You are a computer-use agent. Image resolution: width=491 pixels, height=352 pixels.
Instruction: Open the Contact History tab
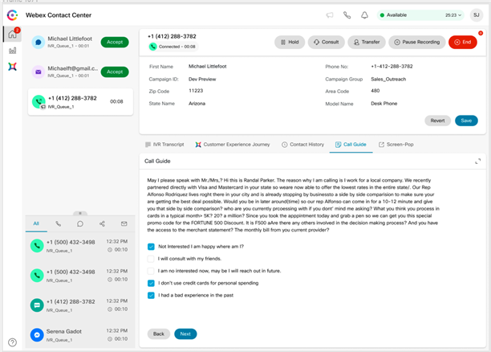point(302,145)
